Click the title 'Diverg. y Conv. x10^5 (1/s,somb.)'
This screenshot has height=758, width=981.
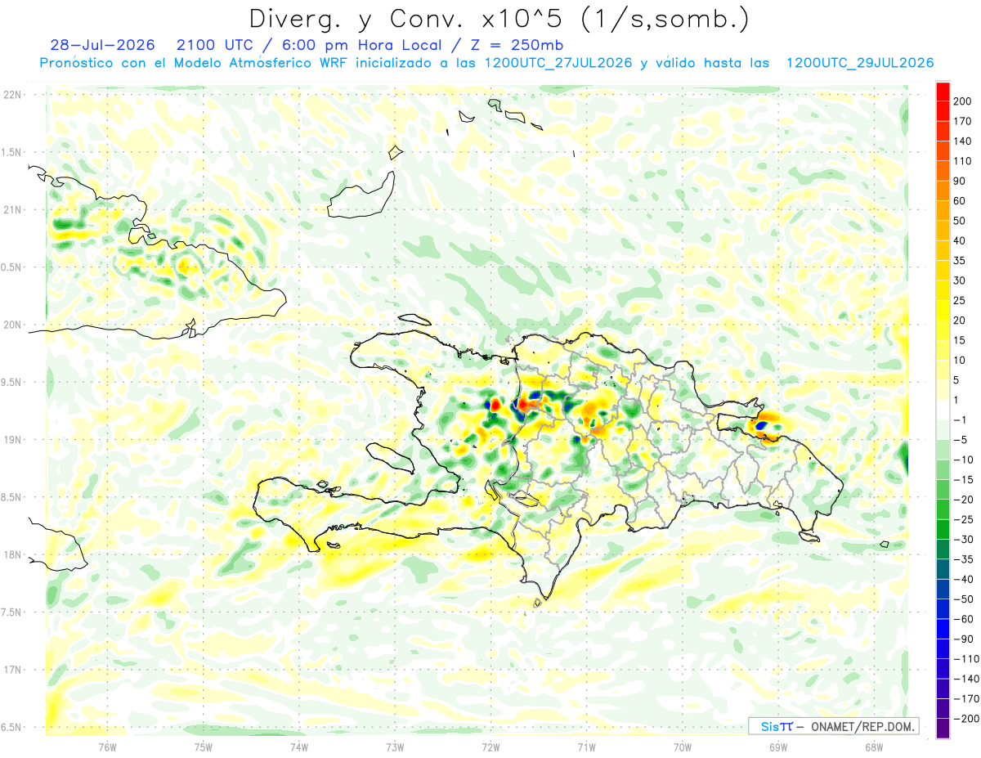point(499,19)
